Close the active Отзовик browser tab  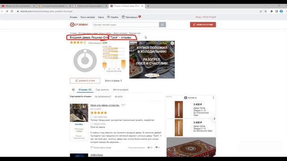143,6
